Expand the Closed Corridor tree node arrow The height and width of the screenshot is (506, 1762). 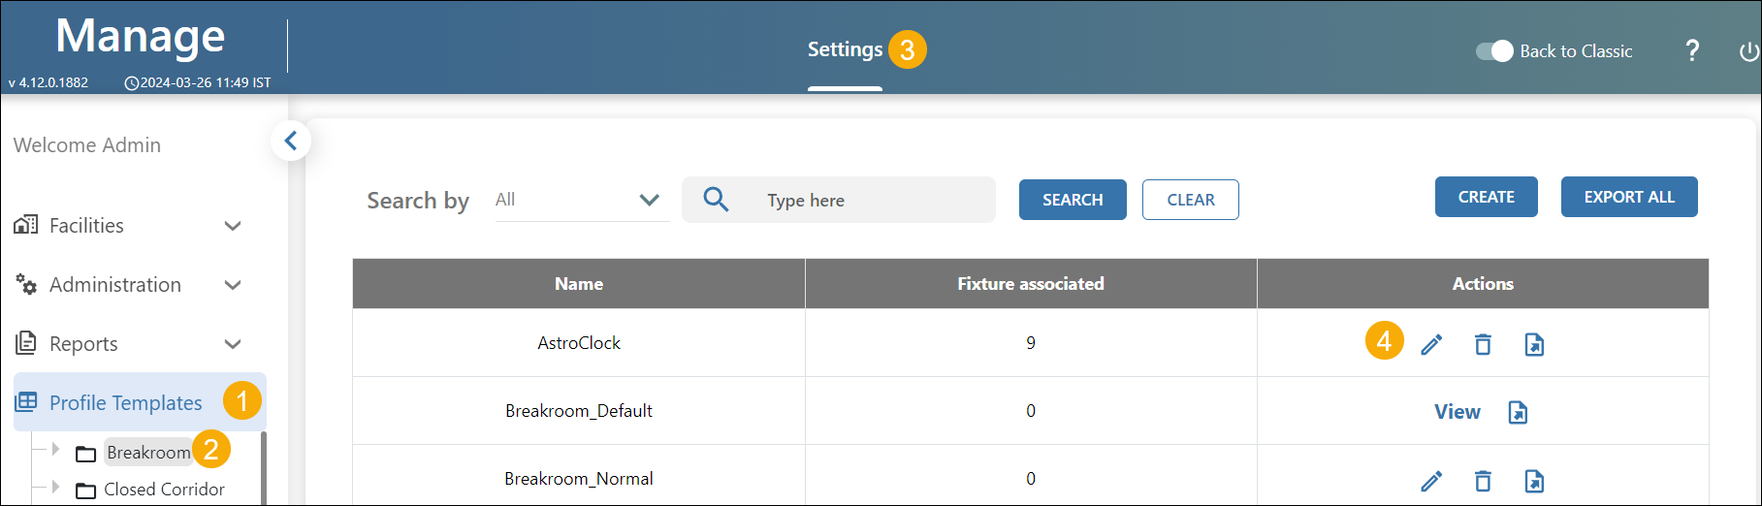pos(55,486)
